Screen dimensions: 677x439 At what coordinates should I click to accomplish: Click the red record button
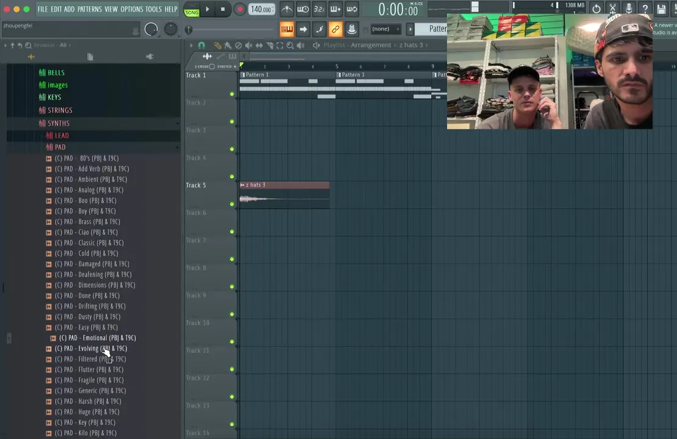click(240, 9)
